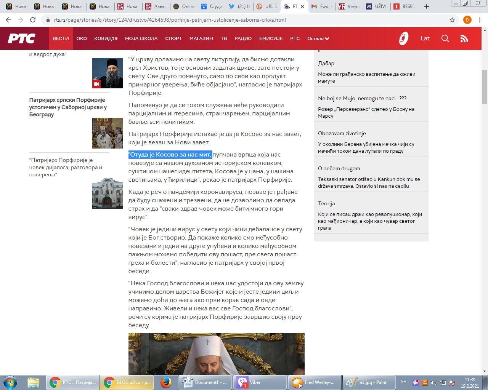The width and height of the screenshot is (488, 390).
Task: Click the page vertical scrollbar thumb
Action: point(485,87)
